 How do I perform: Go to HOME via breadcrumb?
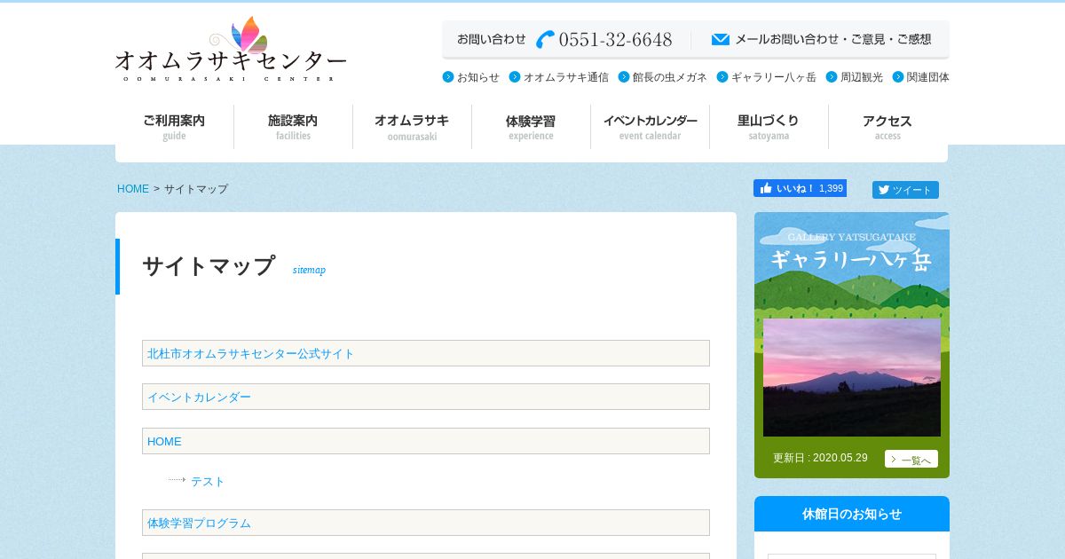point(133,189)
